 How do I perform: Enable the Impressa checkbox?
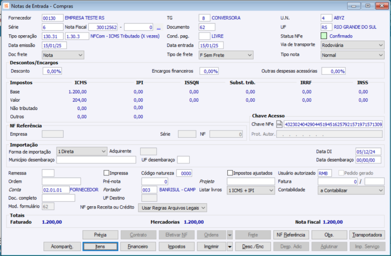click(107, 173)
